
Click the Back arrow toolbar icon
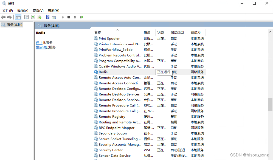[3, 17]
